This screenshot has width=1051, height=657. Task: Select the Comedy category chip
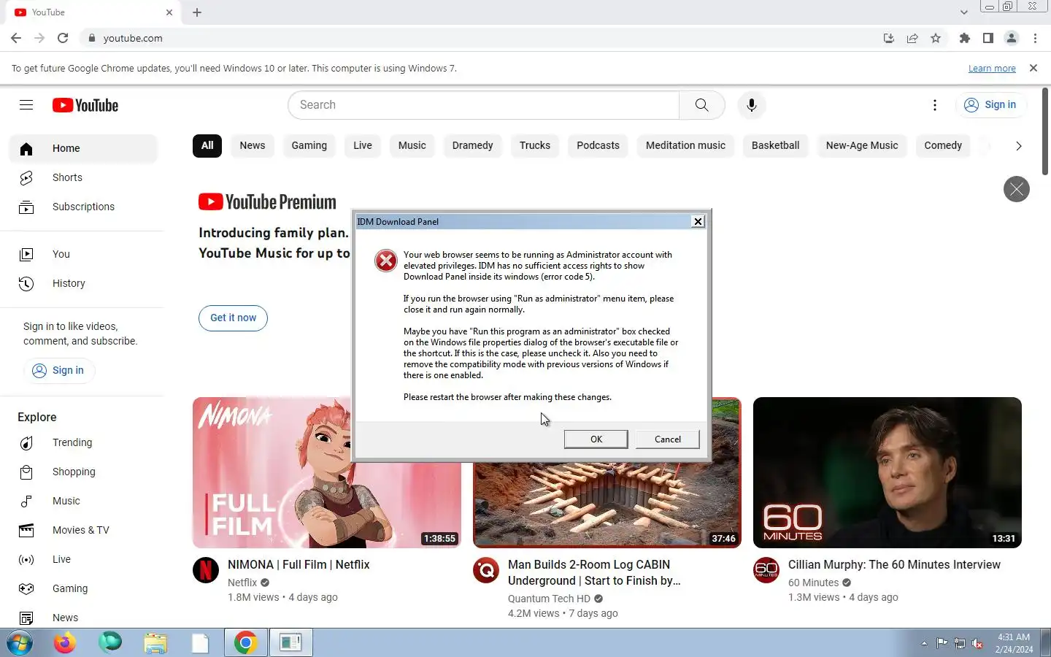(943, 145)
